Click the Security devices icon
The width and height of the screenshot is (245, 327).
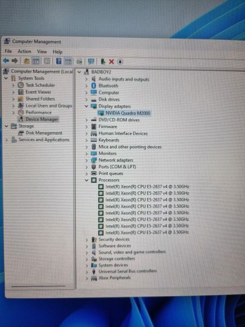94,239
